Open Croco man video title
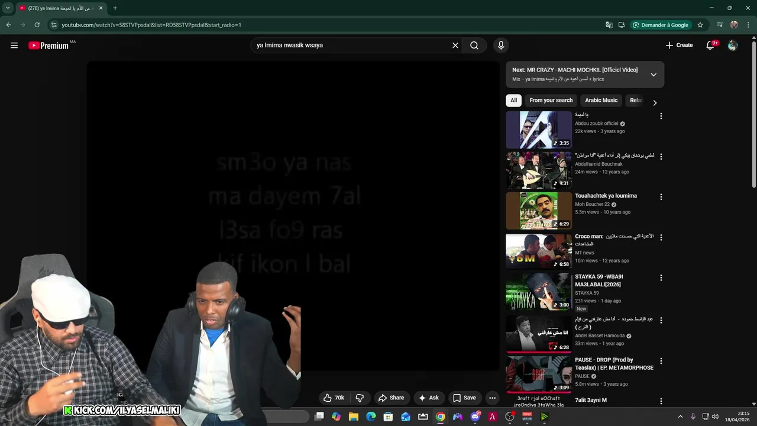 (614, 240)
